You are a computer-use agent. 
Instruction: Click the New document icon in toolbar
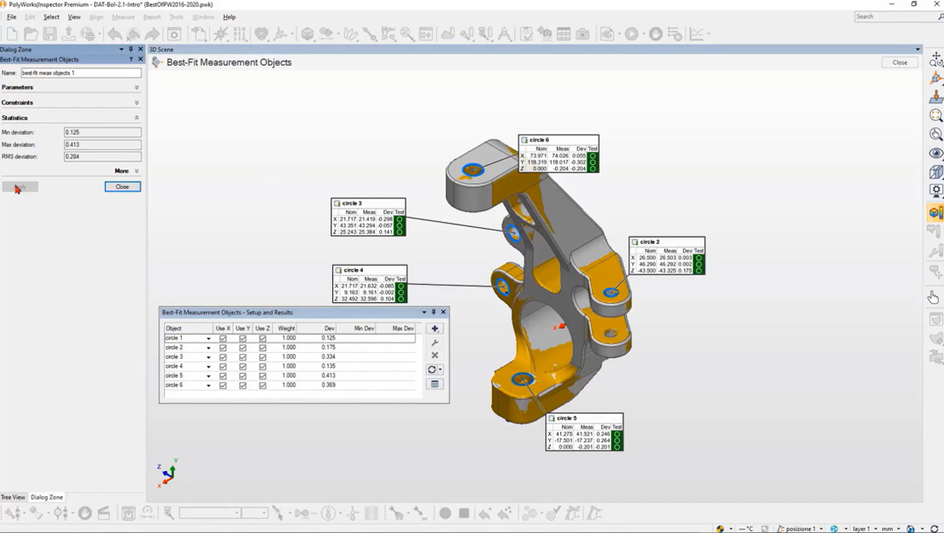(x=12, y=34)
